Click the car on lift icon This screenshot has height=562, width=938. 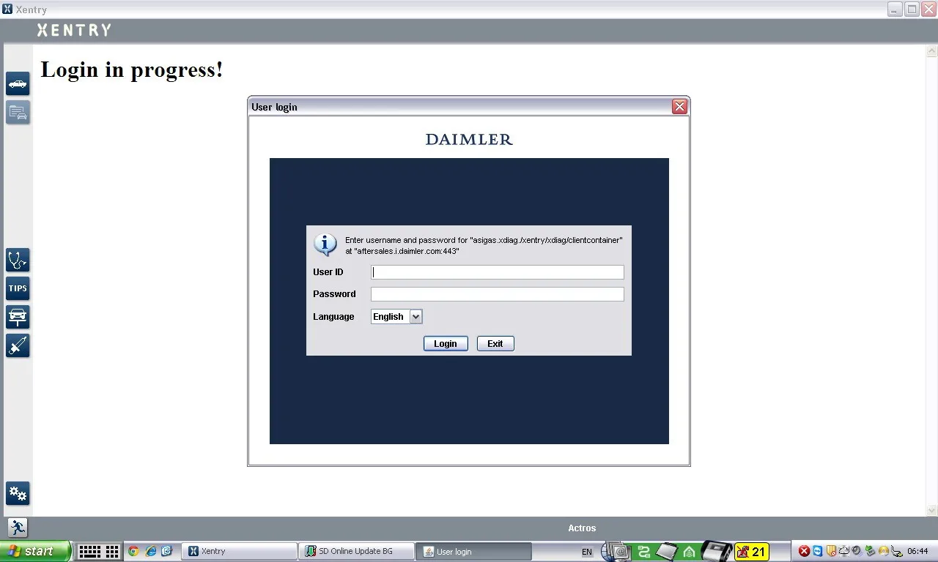click(x=18, y=317)
